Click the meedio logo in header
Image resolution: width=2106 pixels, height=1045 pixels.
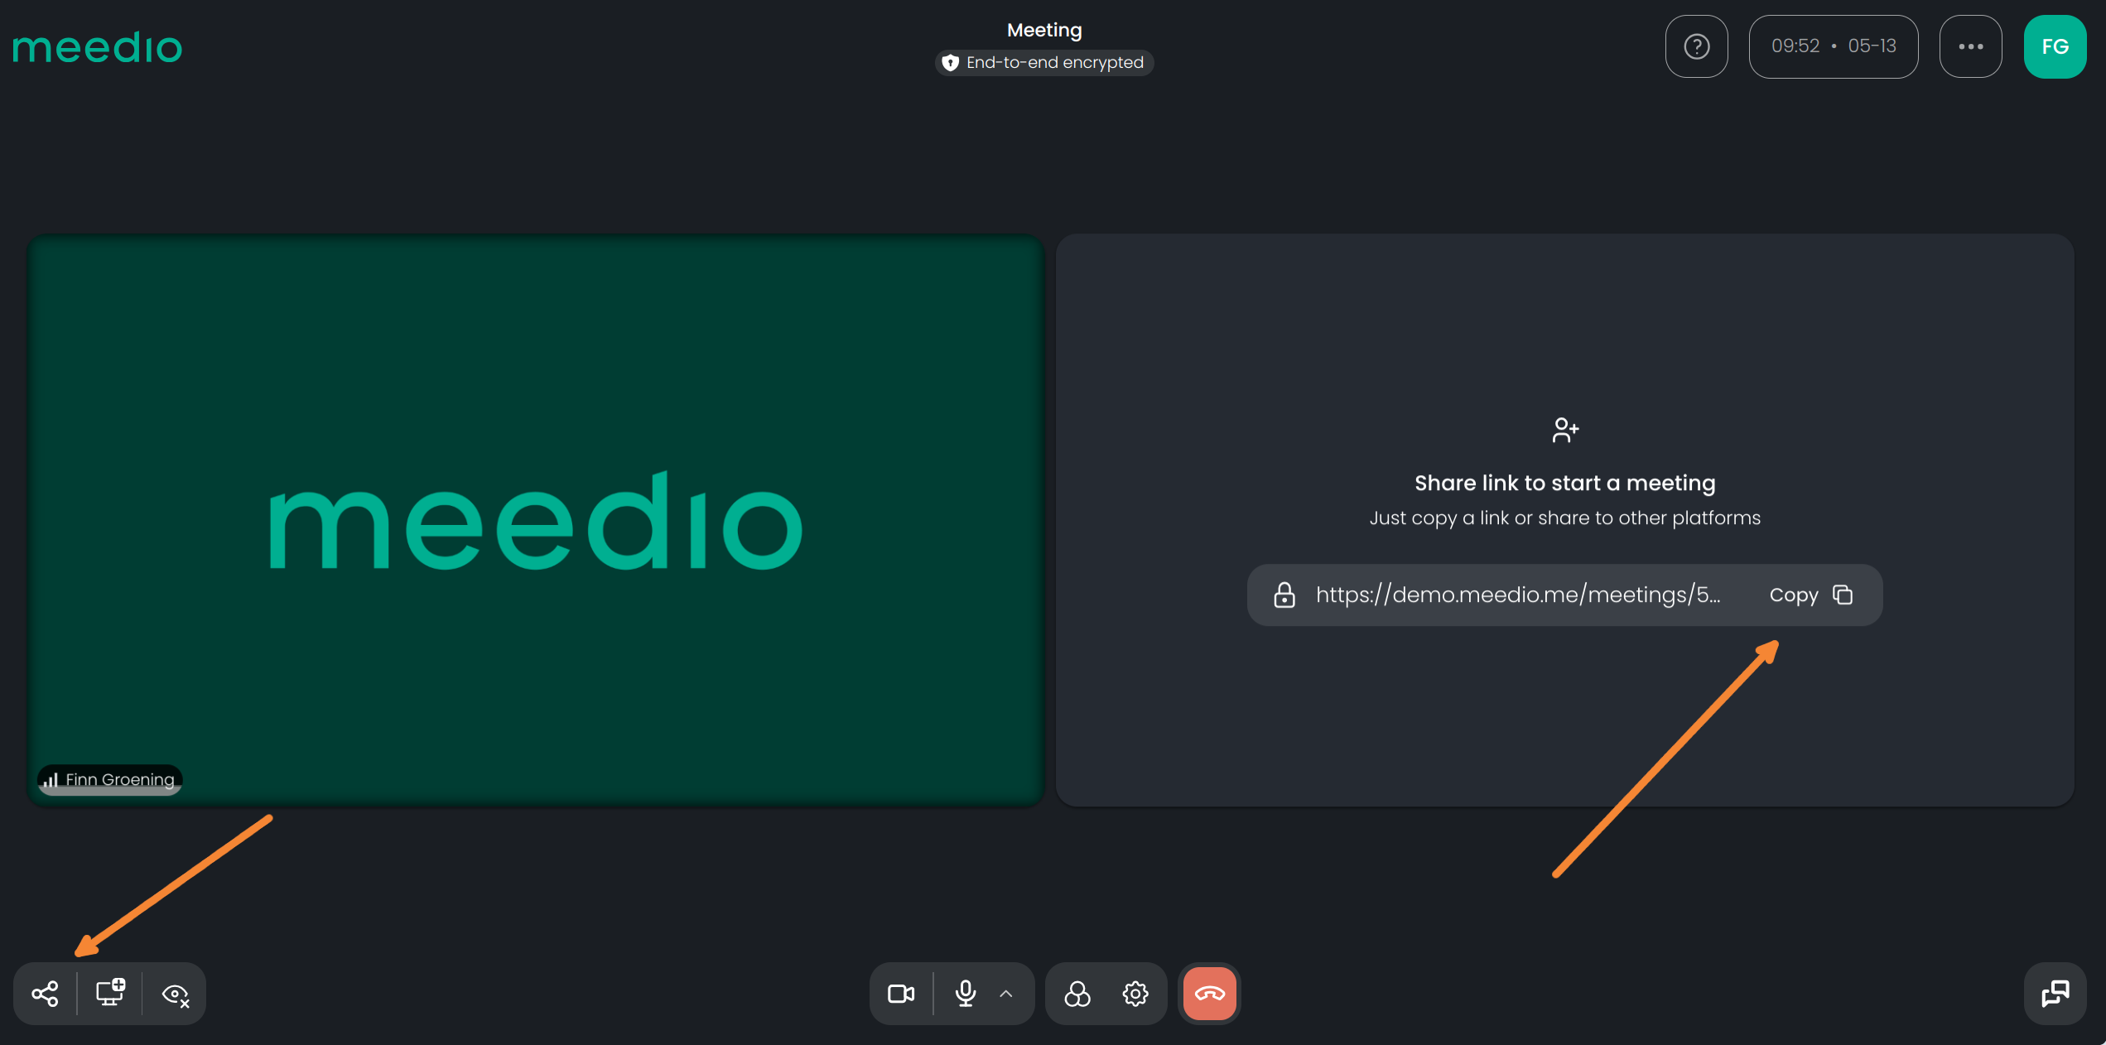click(97, 48)
